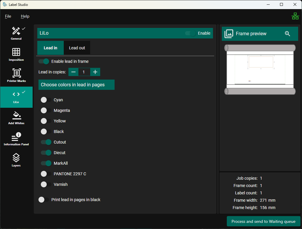This screenshot has height=229, width=302.
Task: Click the green network status icon
Action: click(295, 16)
